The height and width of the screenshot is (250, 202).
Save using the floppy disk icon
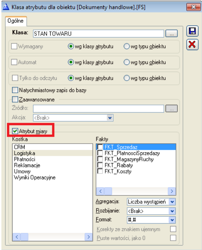tap(192, 31)
